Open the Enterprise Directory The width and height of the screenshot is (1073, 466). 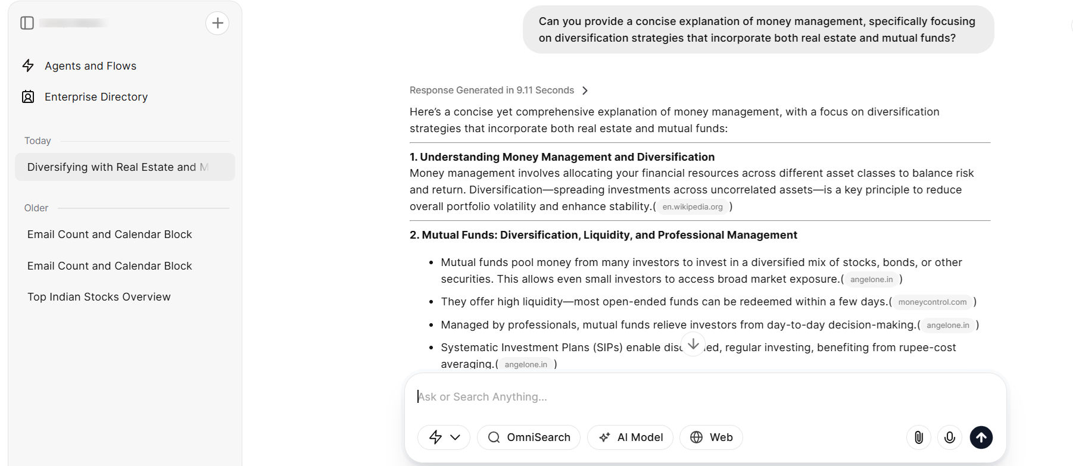point(96,96)
